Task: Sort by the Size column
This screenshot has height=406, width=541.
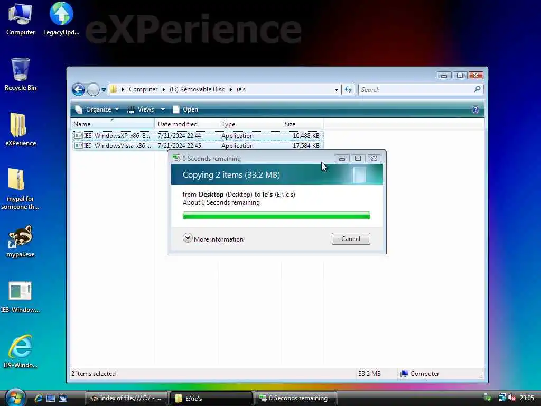Action: 302,124
